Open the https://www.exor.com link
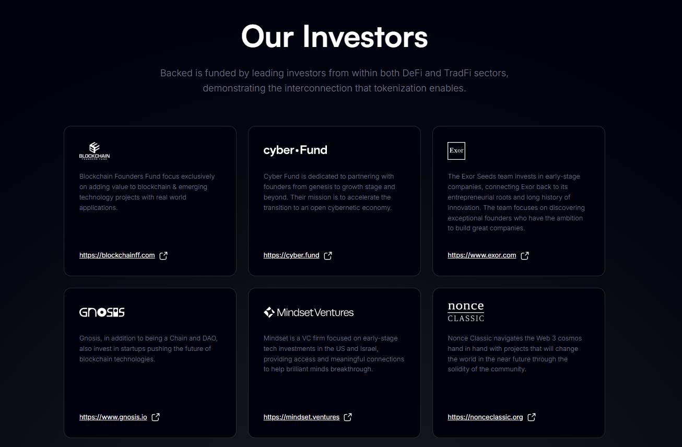 [481, 255]
